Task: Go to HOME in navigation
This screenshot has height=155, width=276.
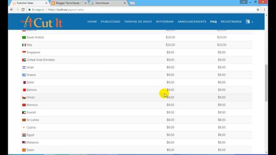Action: pos(92,22)
